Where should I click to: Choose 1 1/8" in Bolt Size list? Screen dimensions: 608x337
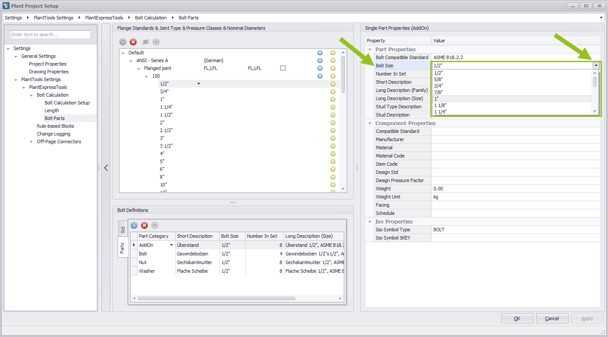512,105
